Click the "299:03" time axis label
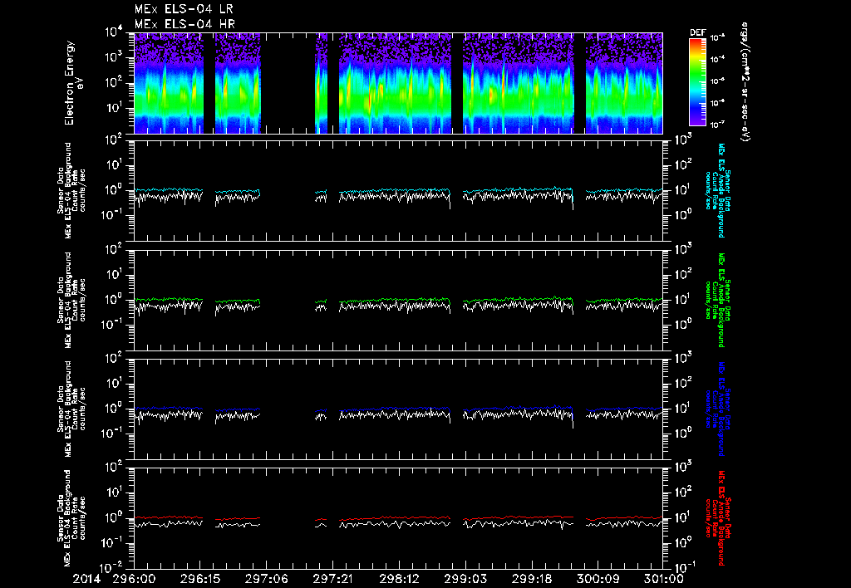The image size is (851, 588). click(x=465, y=579)
